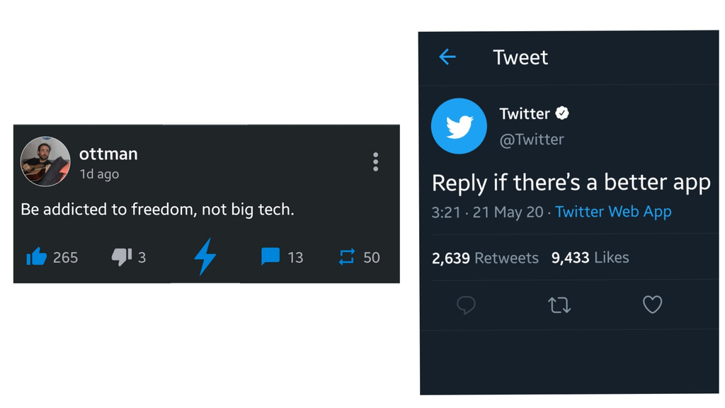
Task: Click the Twitter Web App link
Action: pyautogui.click(x=613, y=212)
